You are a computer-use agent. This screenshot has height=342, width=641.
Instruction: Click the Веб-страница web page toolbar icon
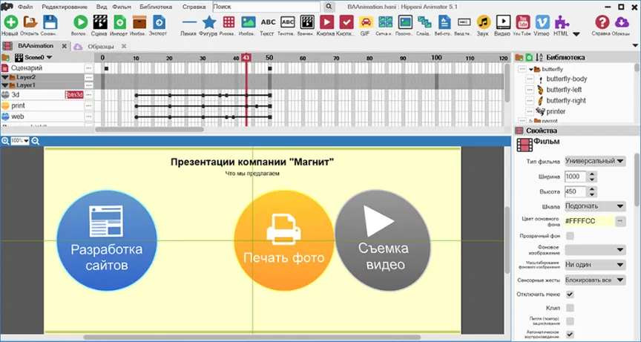point(444,22)
